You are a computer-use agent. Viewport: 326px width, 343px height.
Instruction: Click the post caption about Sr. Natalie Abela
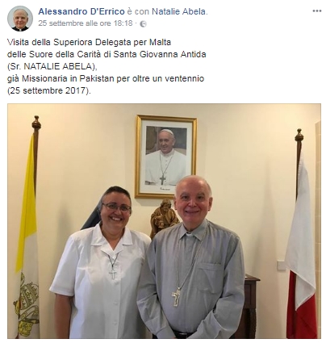click(x=107, y=66)
